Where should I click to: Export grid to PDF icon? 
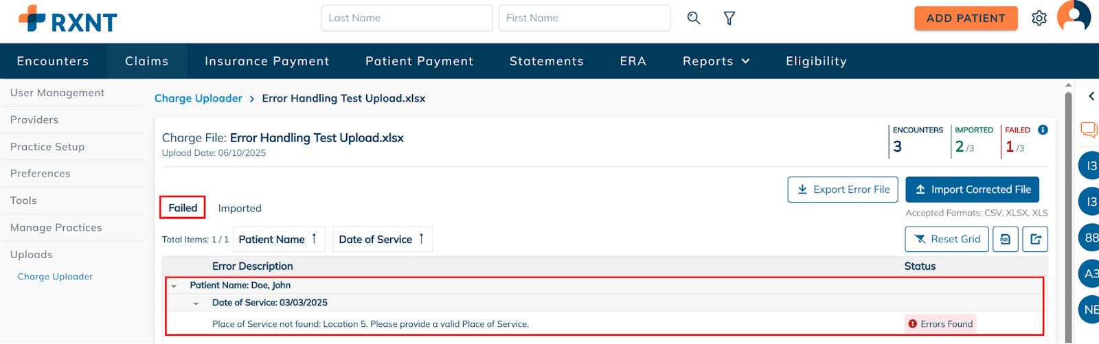coord(1006,239)
